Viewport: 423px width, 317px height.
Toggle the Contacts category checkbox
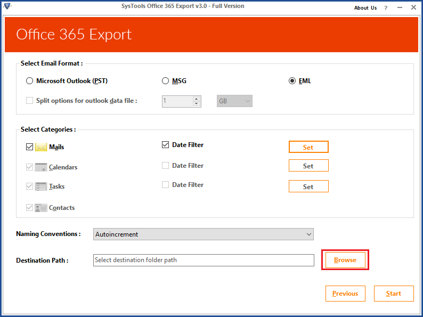(x=29, y=207)
